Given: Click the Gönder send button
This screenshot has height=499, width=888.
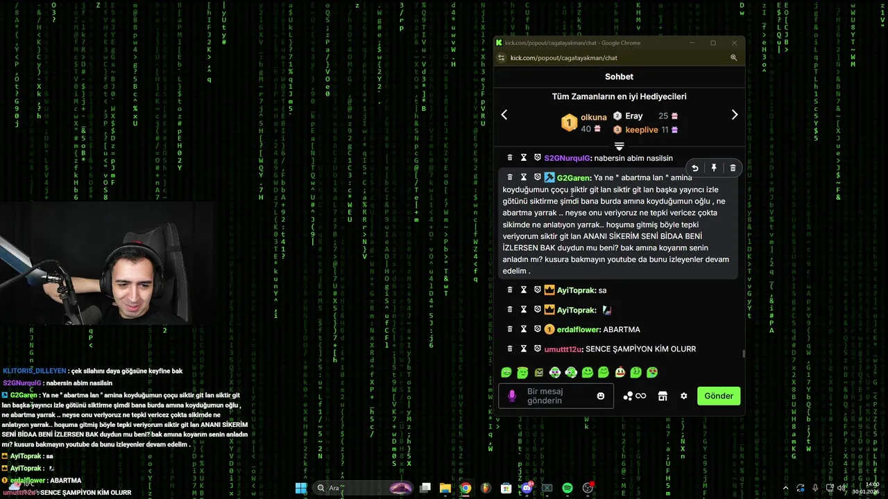Looking at the screenshot, I should pyautogui.click(x=719, y=396).
